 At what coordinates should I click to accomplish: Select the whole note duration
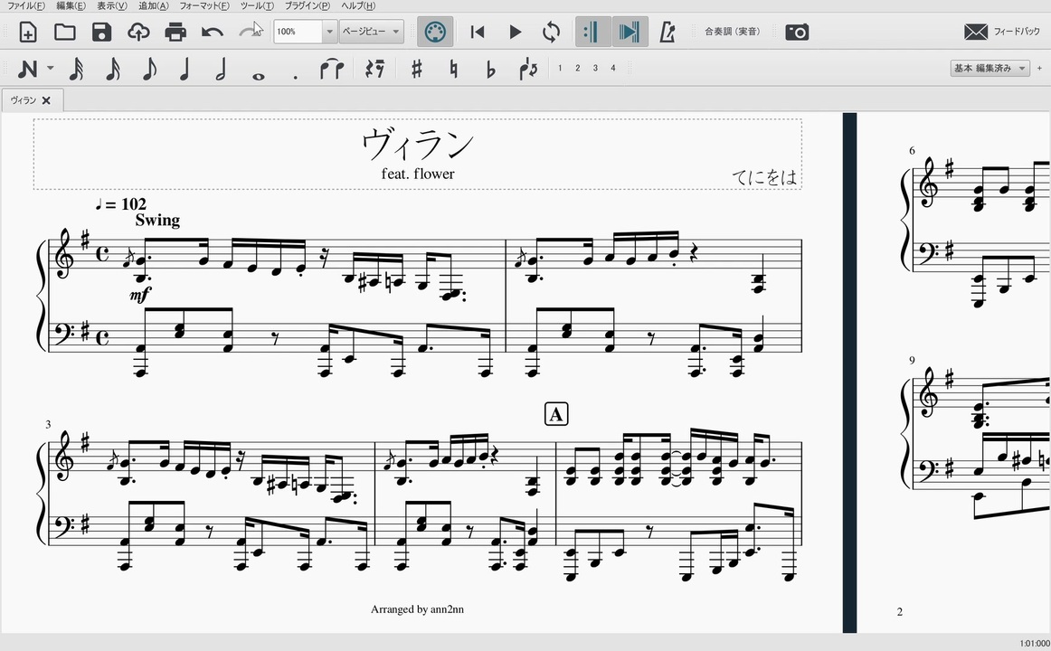pos(258,76)
